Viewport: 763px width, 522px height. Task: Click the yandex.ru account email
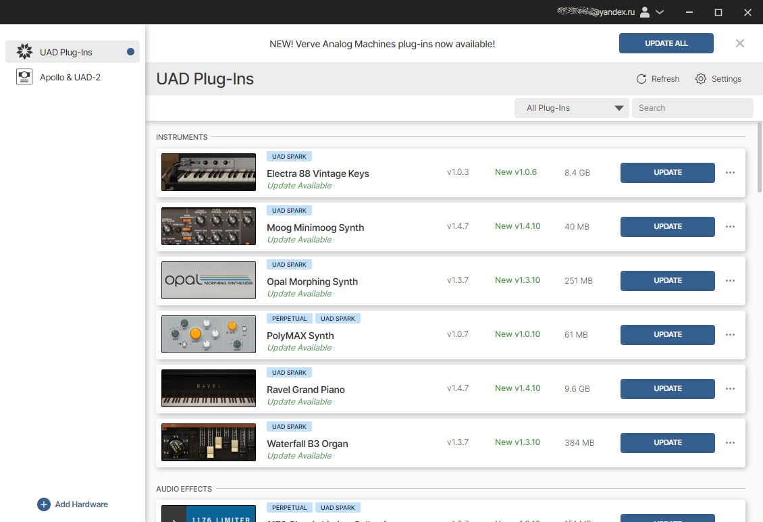click(x=596, y=11)
